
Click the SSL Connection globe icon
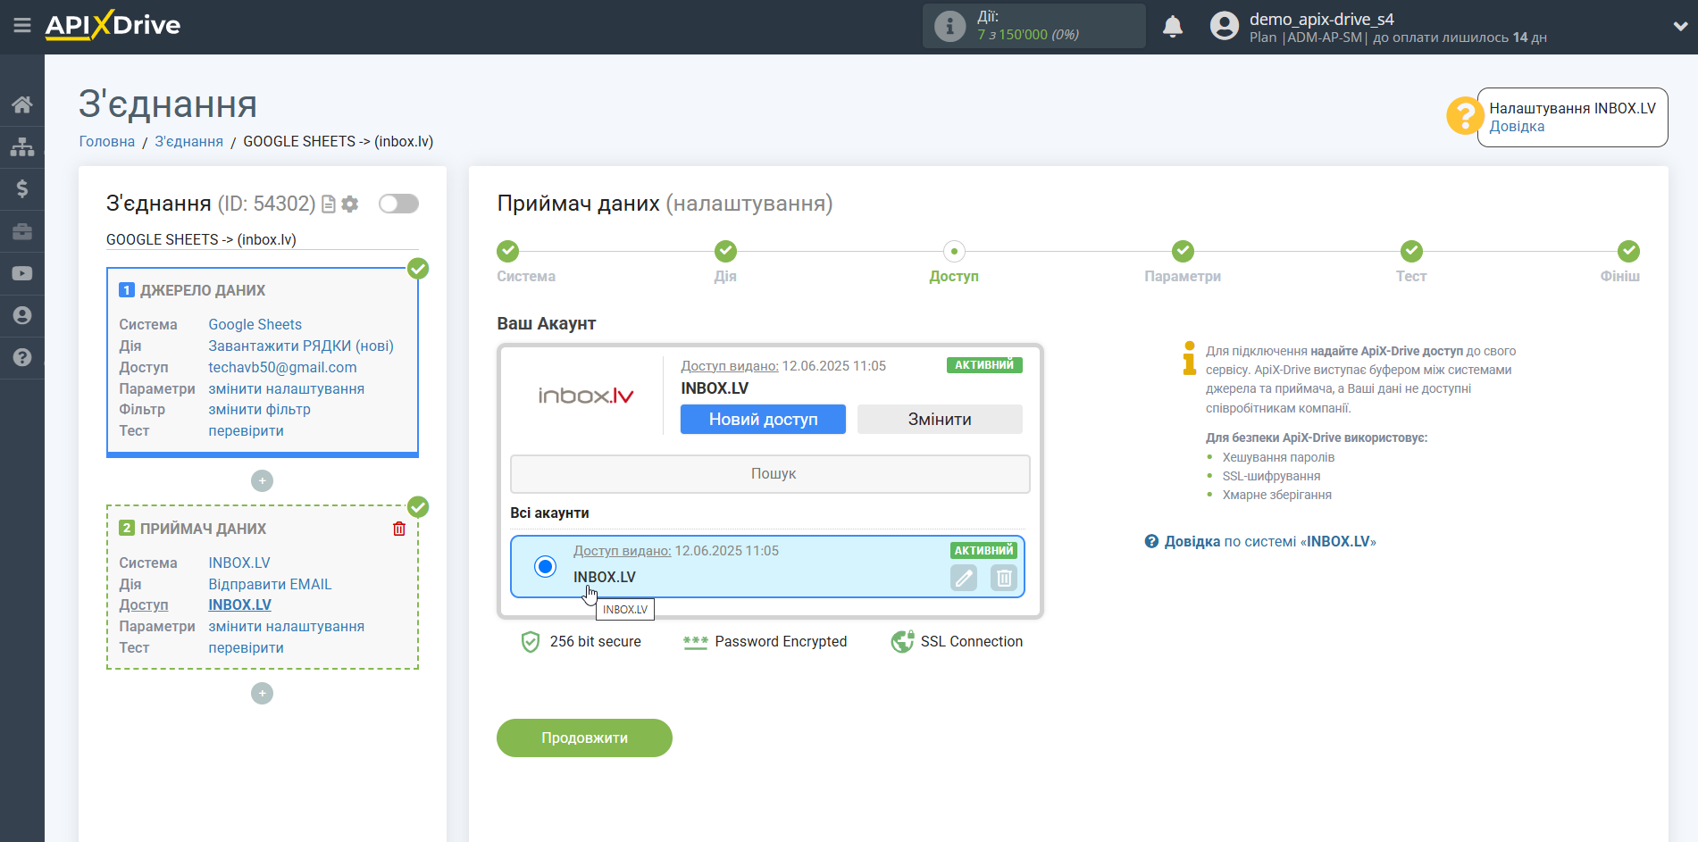(902, 641)
